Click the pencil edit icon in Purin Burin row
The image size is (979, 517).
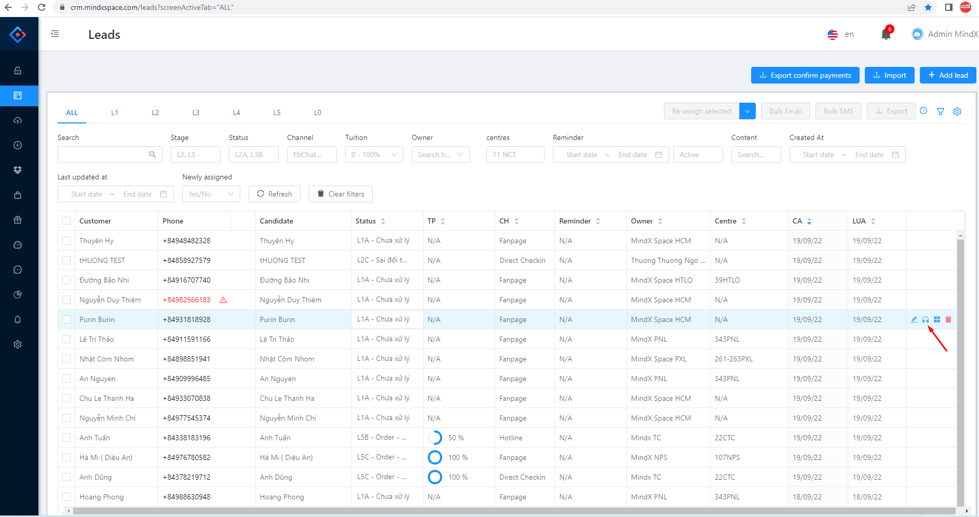pyautogui.click(x=914, y=319)
